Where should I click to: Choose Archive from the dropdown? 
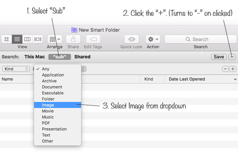click(58, 81)
